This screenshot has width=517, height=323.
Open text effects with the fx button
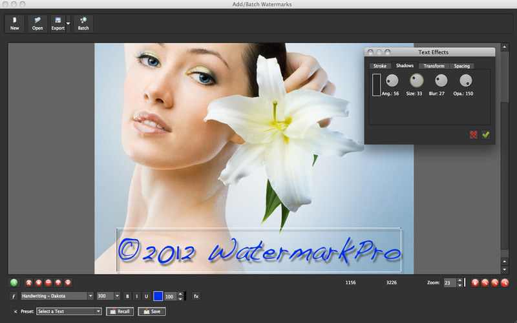pyautogui.click(x=196, y=297)
